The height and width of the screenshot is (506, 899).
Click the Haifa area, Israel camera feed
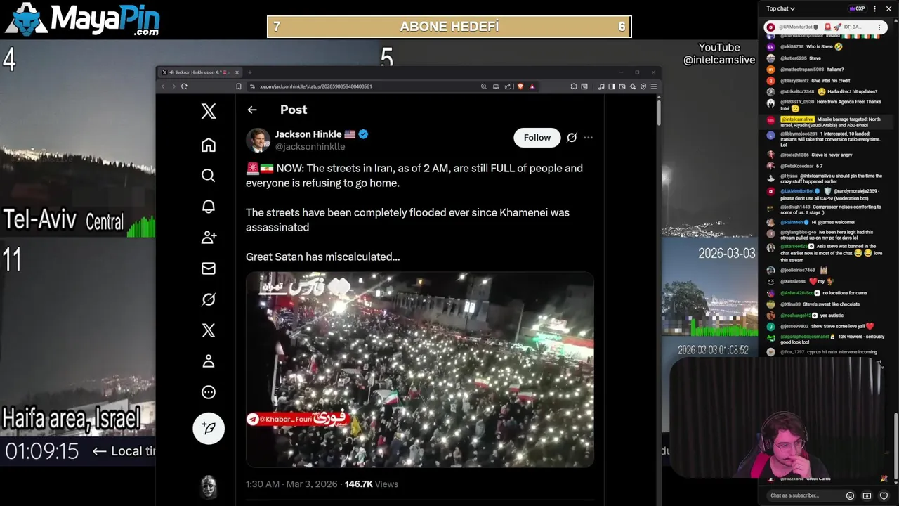tap(77, 337)
